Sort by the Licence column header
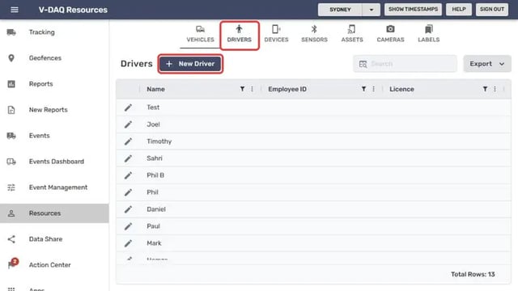518x291 pixels. coord(401,89)
